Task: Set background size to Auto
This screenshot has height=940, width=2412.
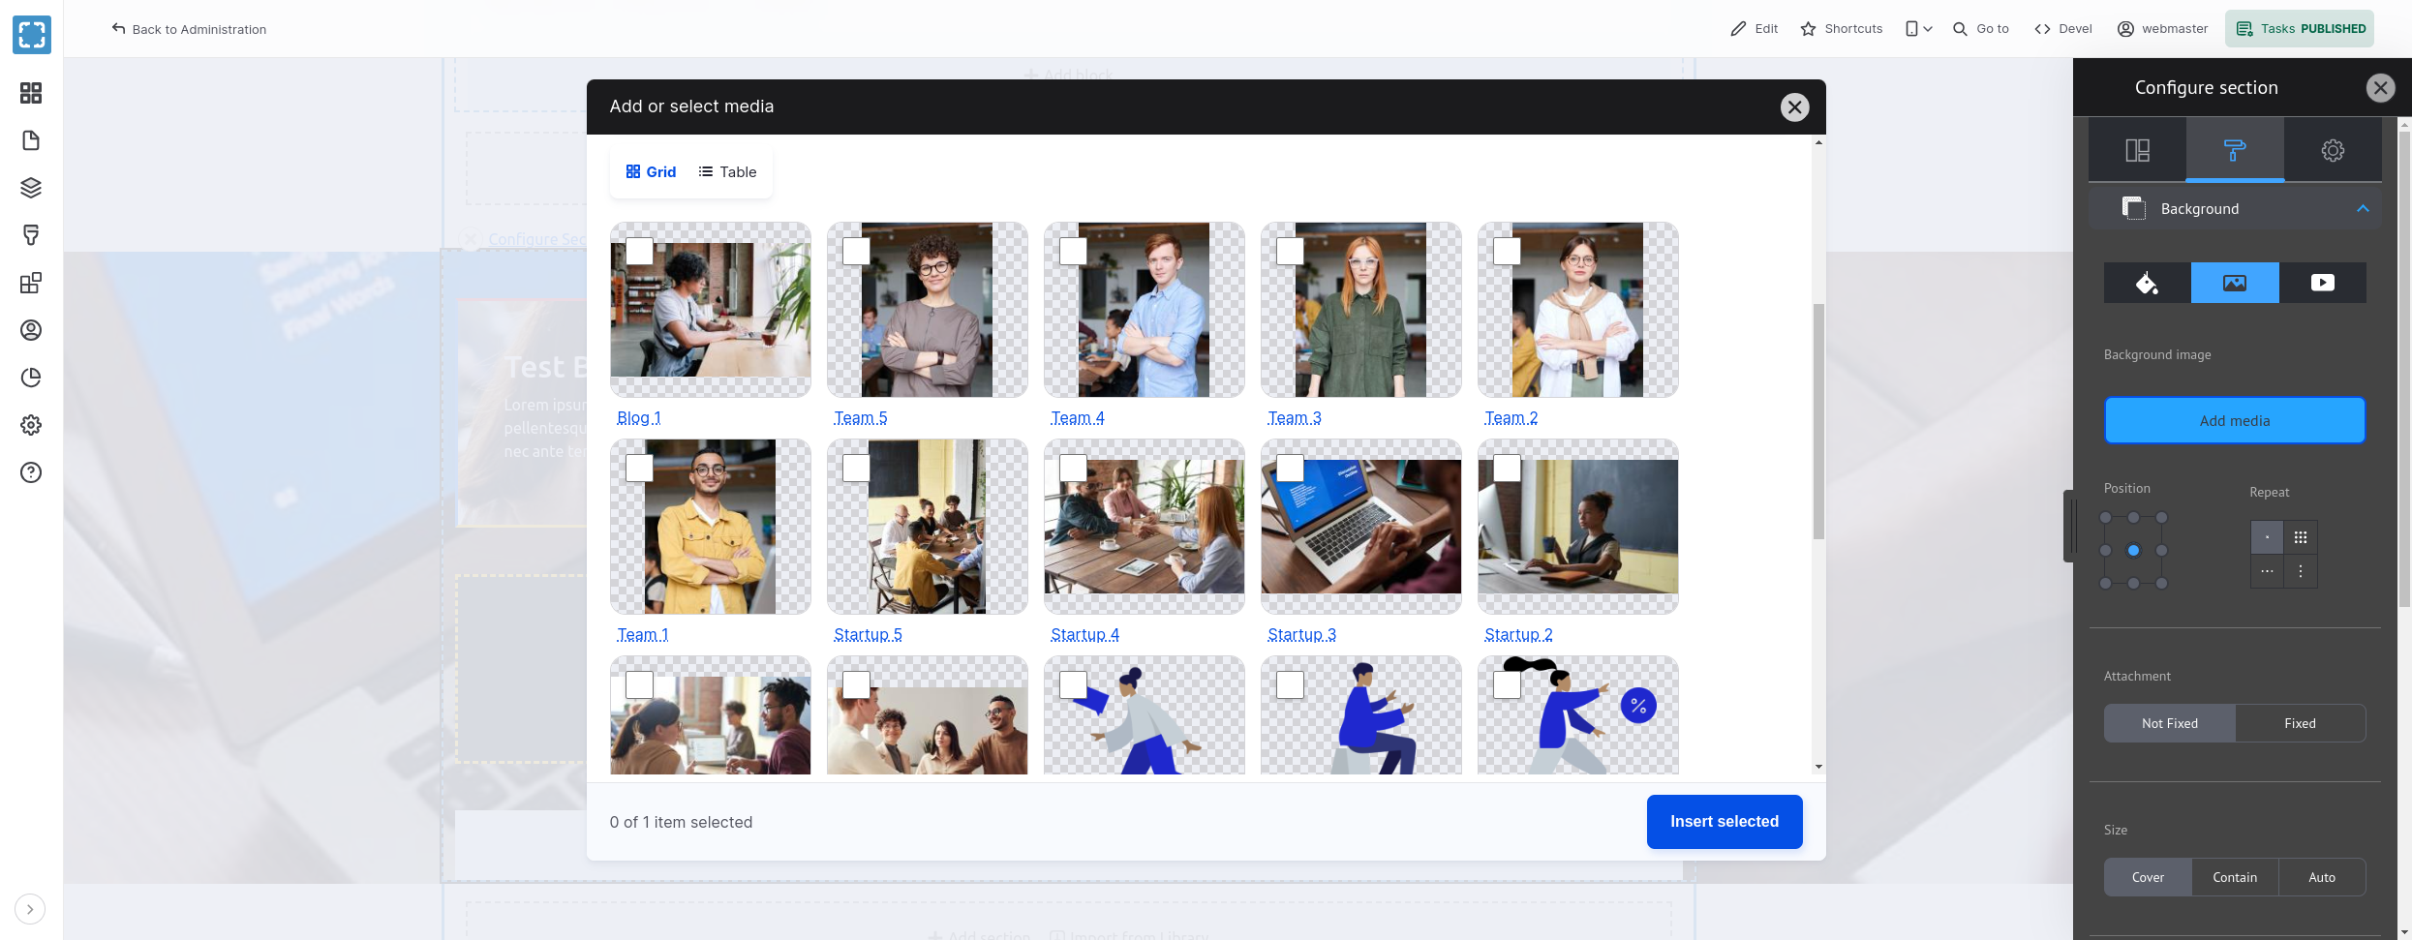Action: (x=2322, y=877)
